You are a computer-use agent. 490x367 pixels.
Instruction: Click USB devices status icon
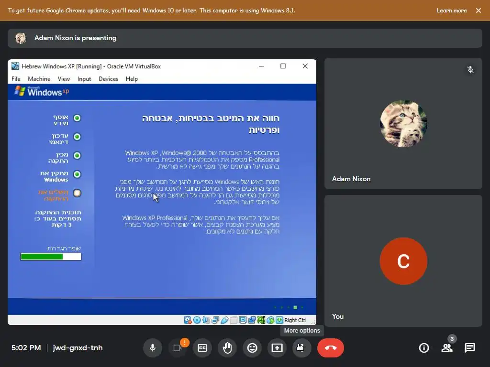pos(224,320)
